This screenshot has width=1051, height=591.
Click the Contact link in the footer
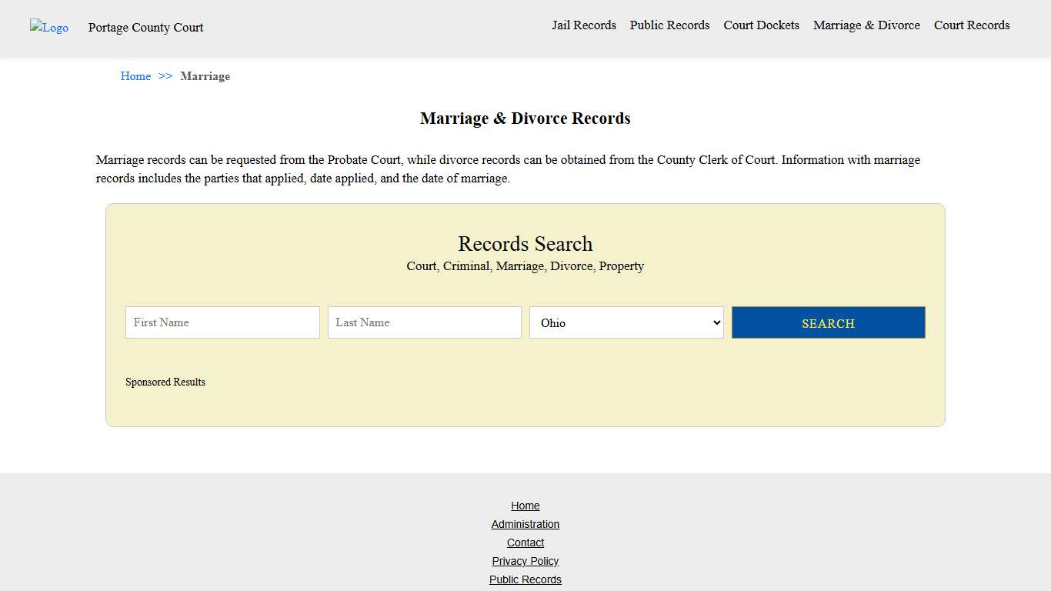525,543
